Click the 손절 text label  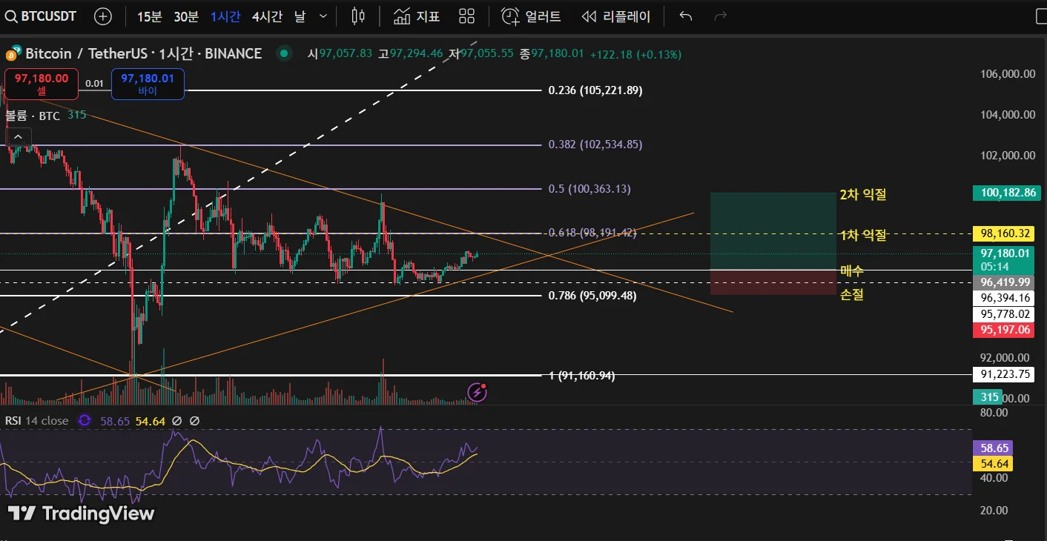click(851, 295)
